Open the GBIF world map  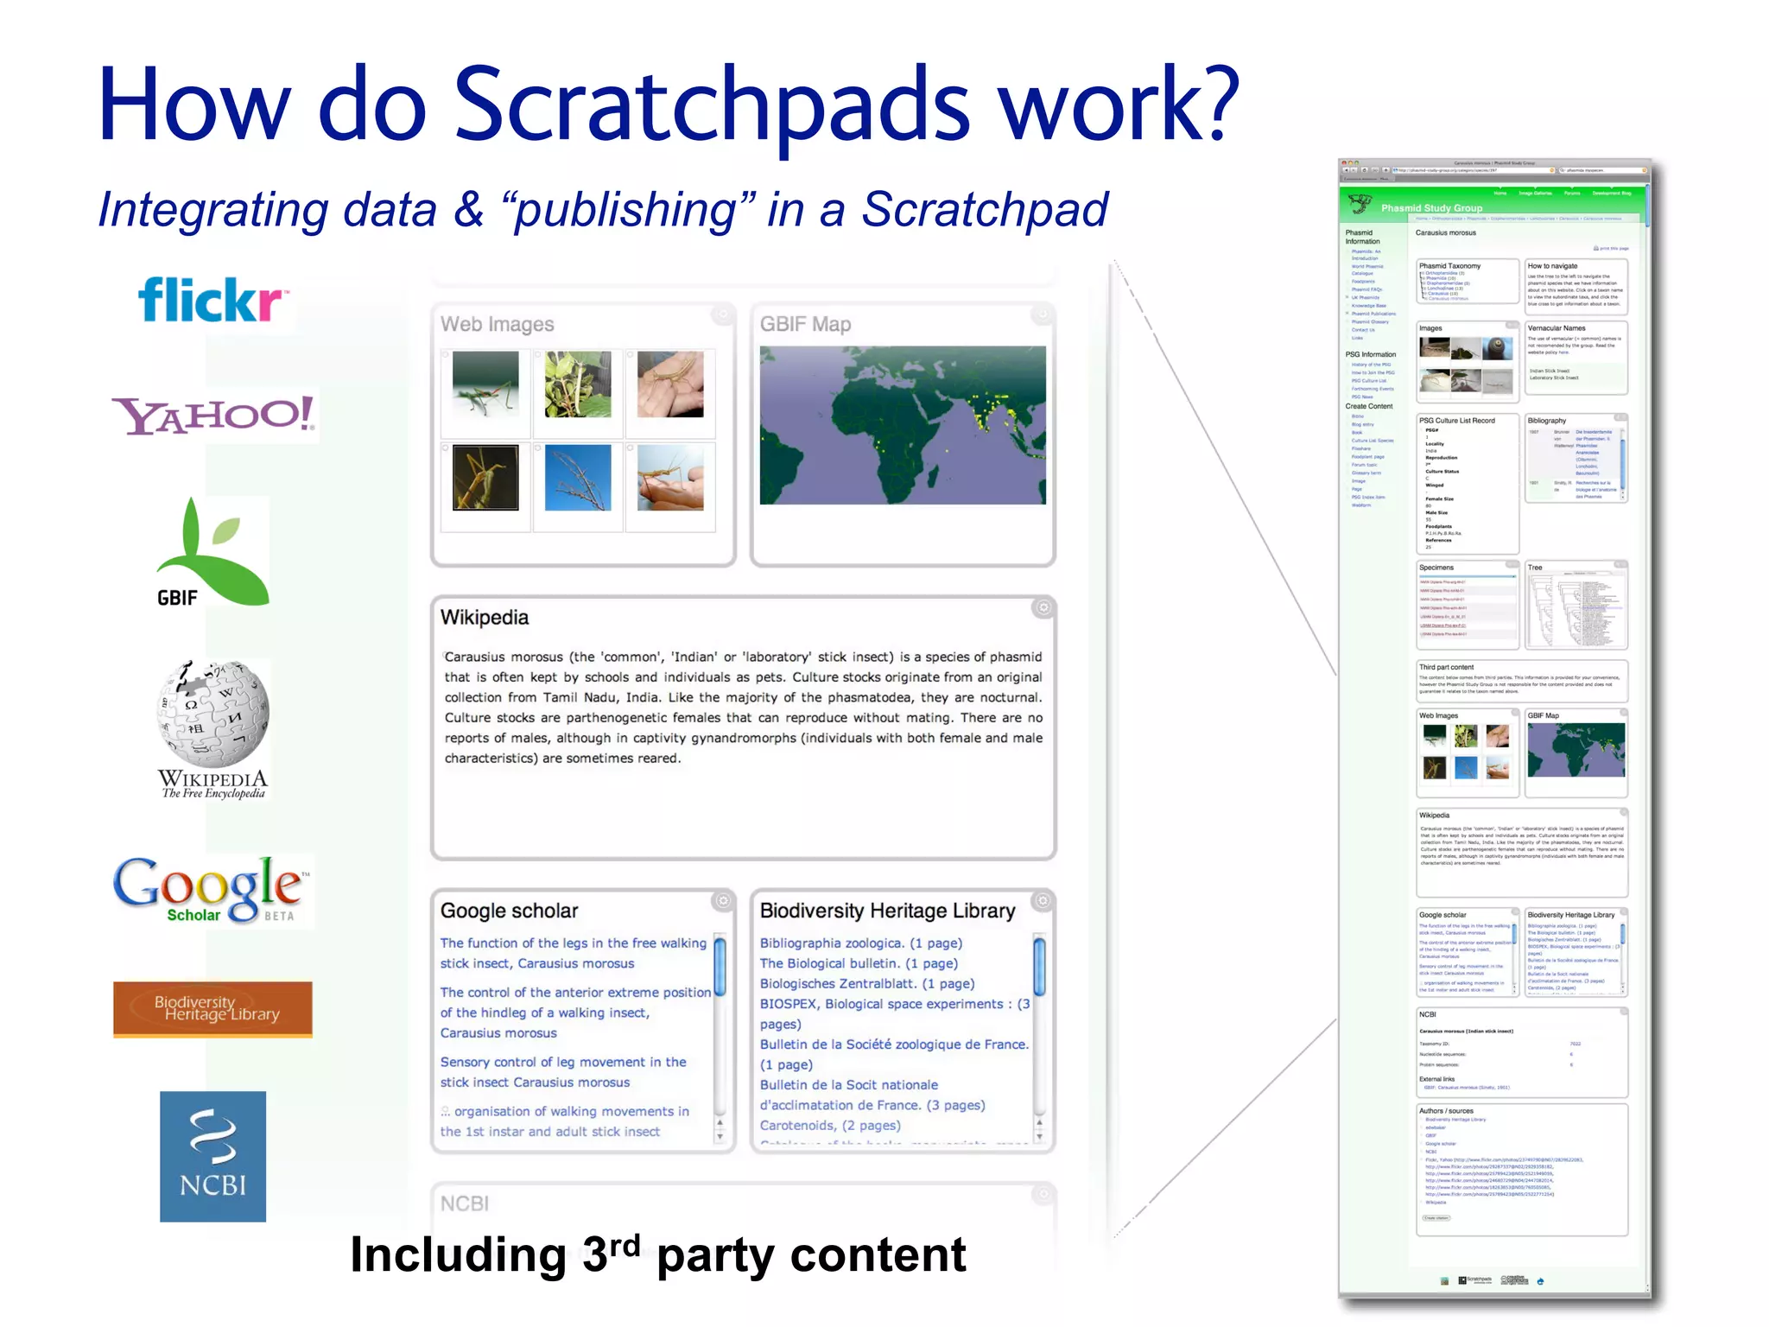pos(902,425)
